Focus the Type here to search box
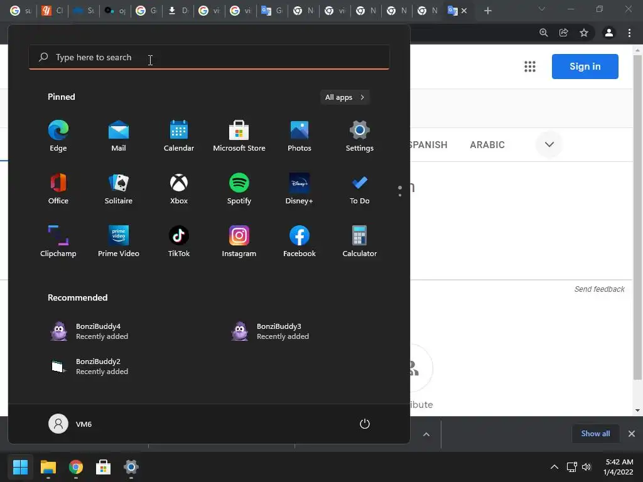 click(209, 57)
